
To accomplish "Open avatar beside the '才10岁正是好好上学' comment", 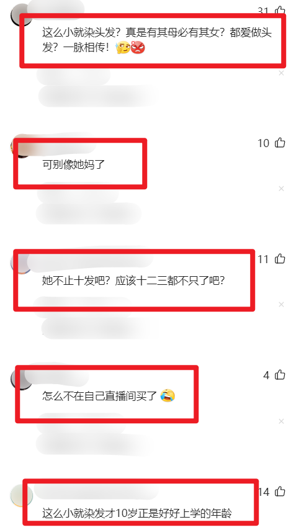I will (x=22, y=495).
